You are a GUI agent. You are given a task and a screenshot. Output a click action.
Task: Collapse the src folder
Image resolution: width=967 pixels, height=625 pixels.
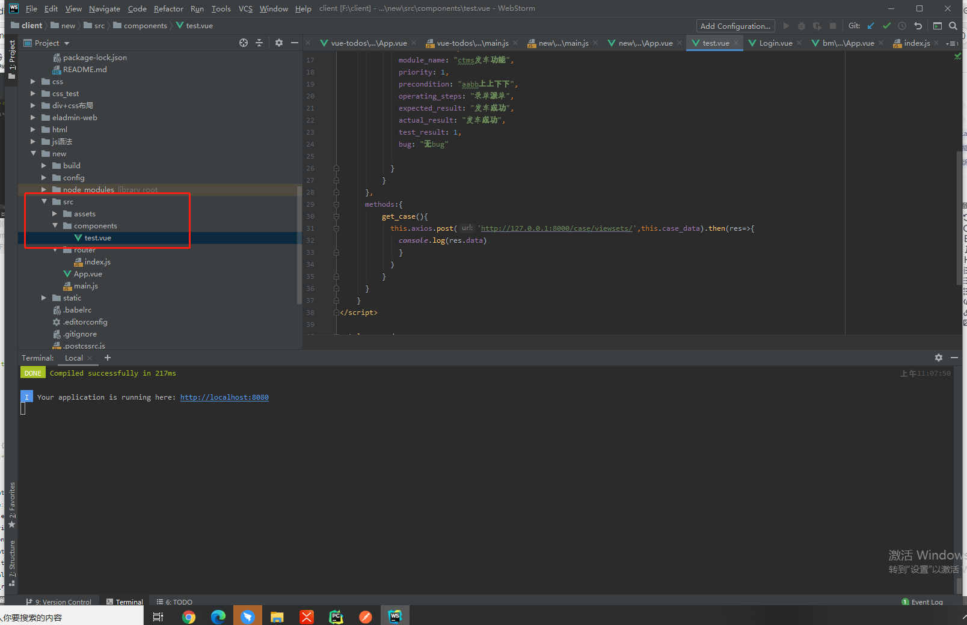(x=44, y=202)
